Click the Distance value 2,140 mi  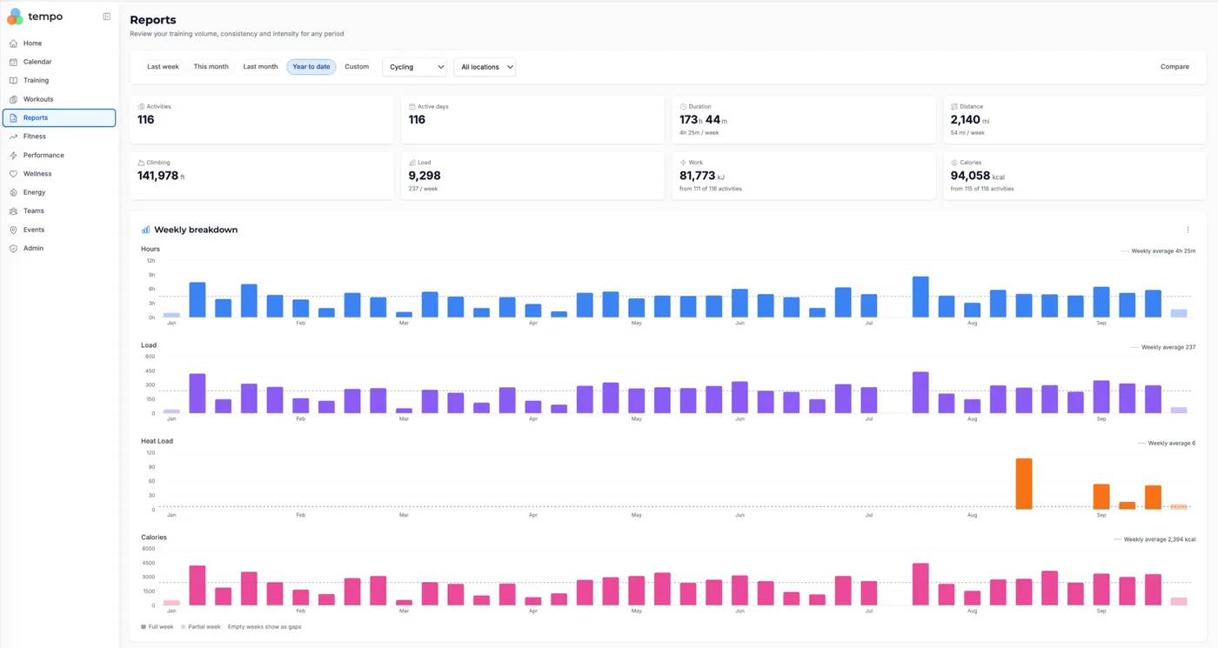pos(970,120)
